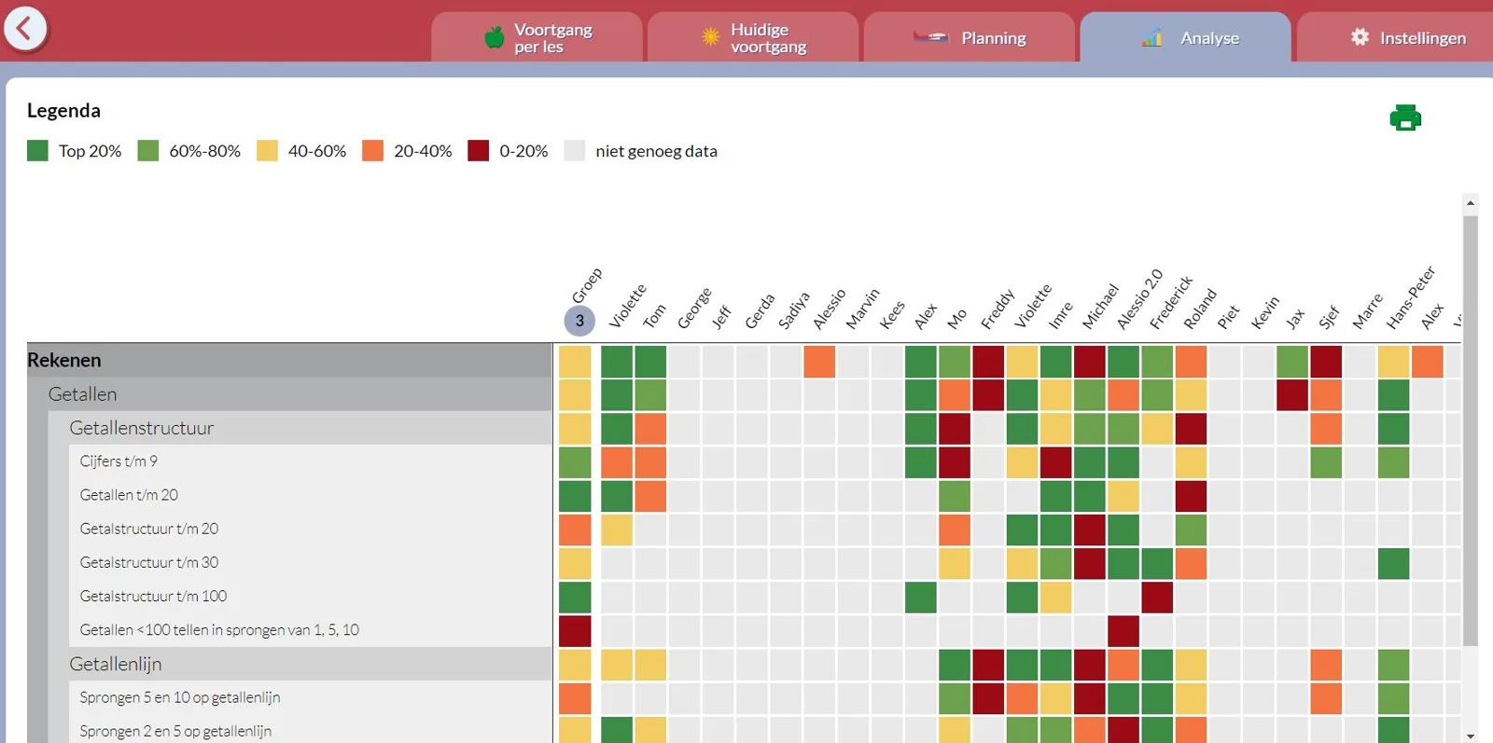This screenshot has width=1493, height=743.
Task: Click the gear icon for Instellingen
Action: pos(1360,37)
